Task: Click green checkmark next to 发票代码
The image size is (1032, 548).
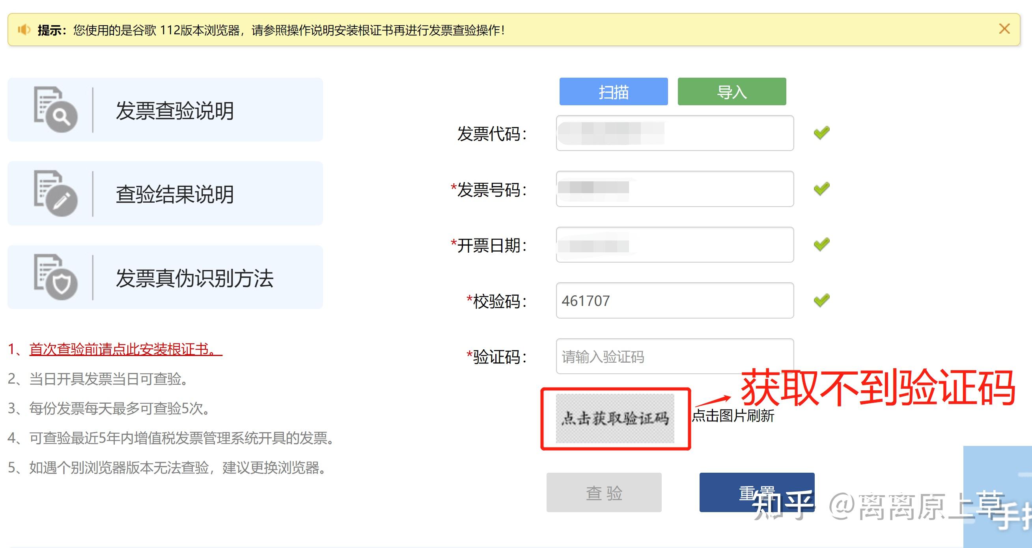Action: coord(821,132)
